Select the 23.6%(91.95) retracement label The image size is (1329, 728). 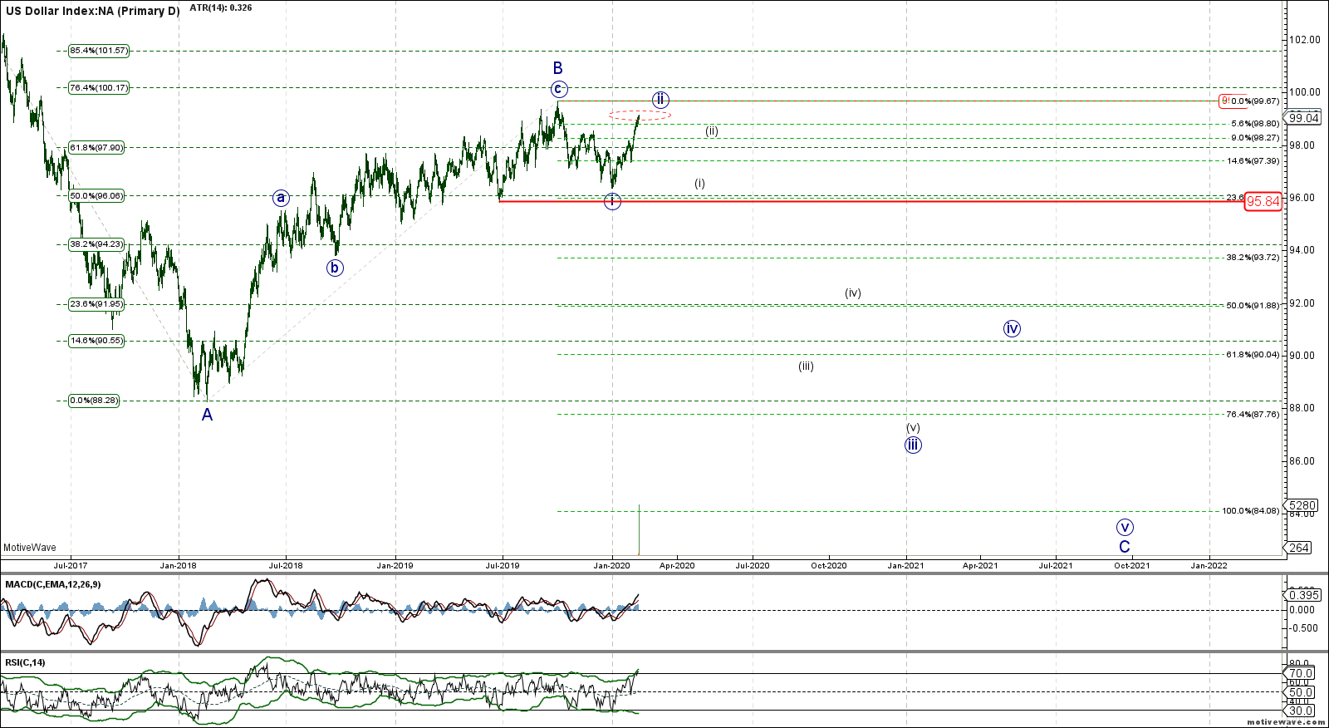pos(96,304)
